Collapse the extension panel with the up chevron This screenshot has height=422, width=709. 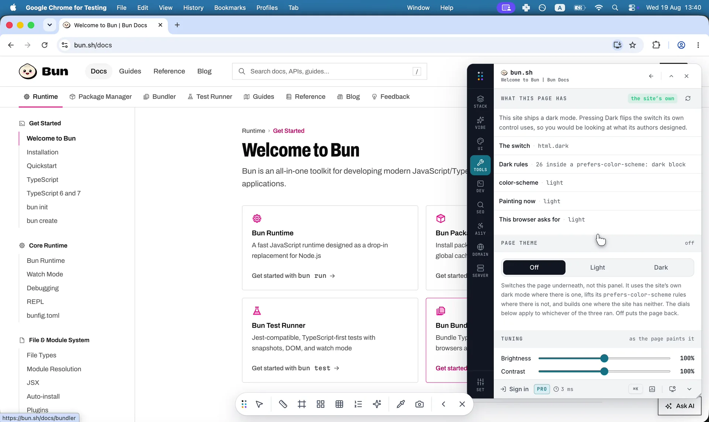click(671, 76)
